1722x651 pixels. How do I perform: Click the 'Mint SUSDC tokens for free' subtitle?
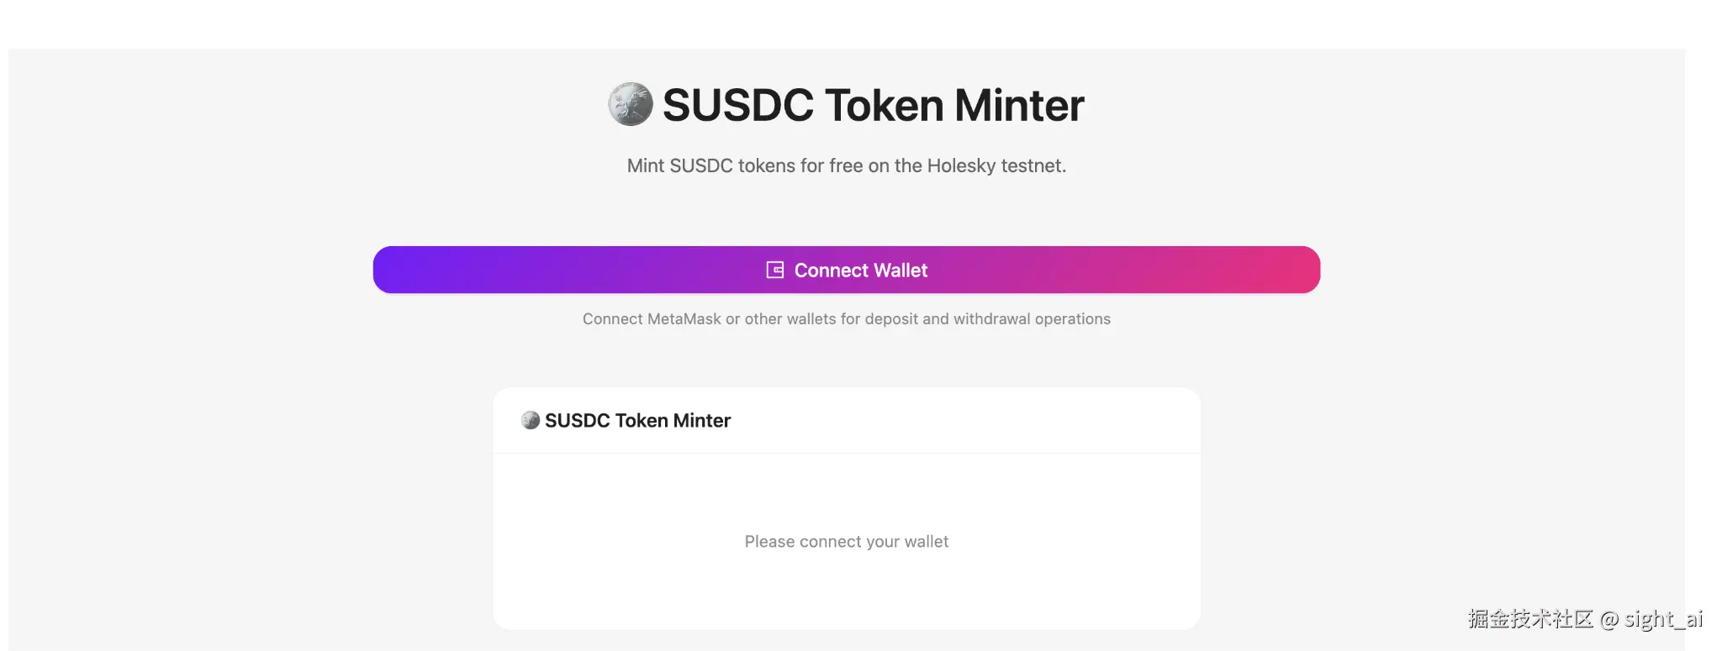coord(846,165)
